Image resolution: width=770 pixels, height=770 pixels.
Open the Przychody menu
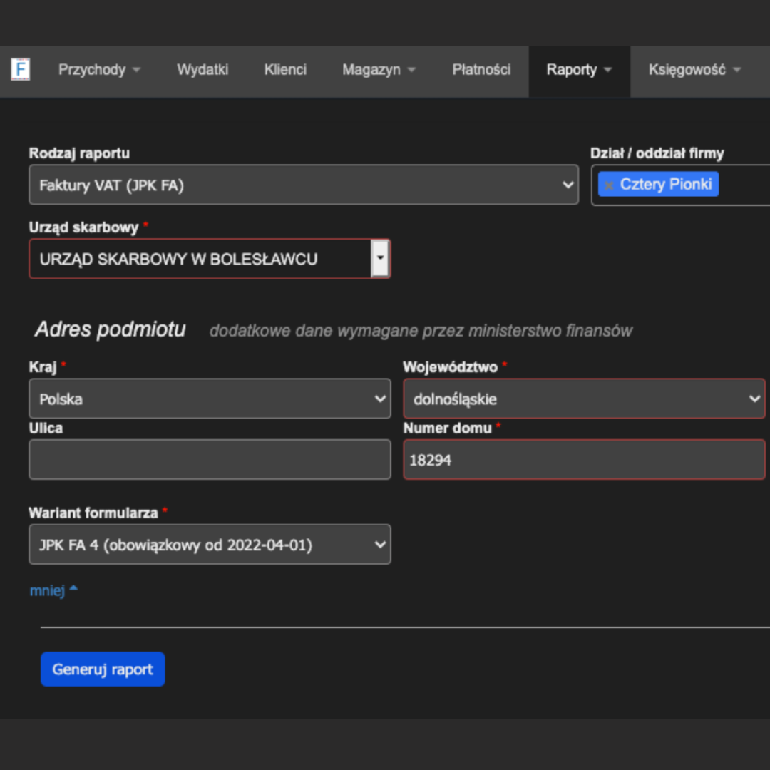(99, 70)
